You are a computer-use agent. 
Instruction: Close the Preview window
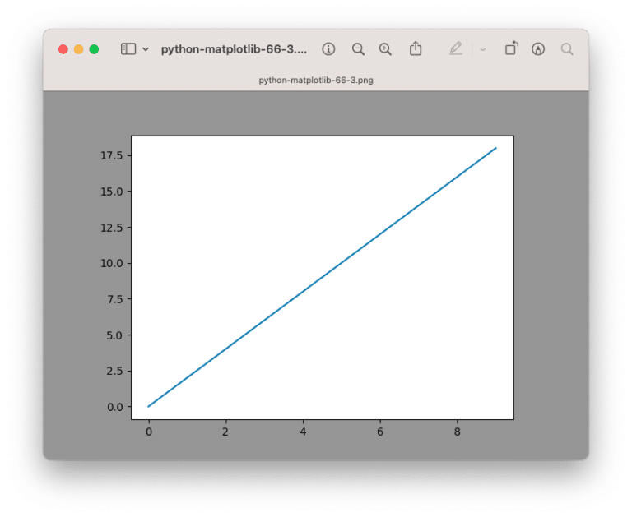pos(63,49)
